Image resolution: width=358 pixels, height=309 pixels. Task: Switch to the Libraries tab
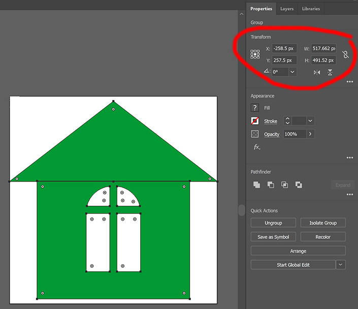311,9
